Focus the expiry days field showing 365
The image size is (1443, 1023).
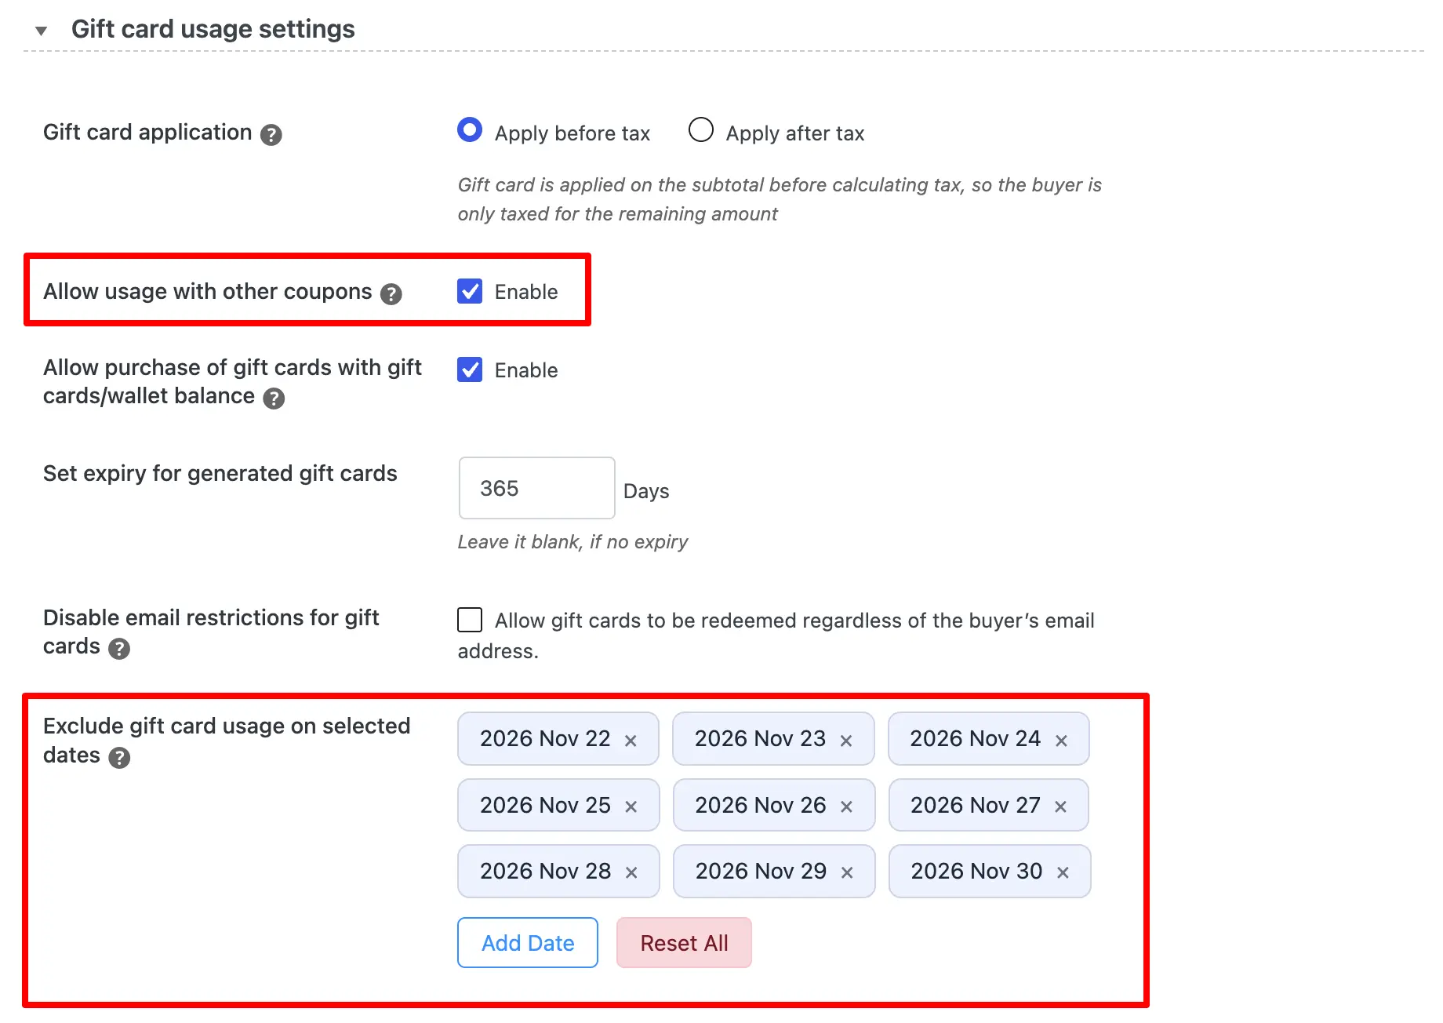536,488
